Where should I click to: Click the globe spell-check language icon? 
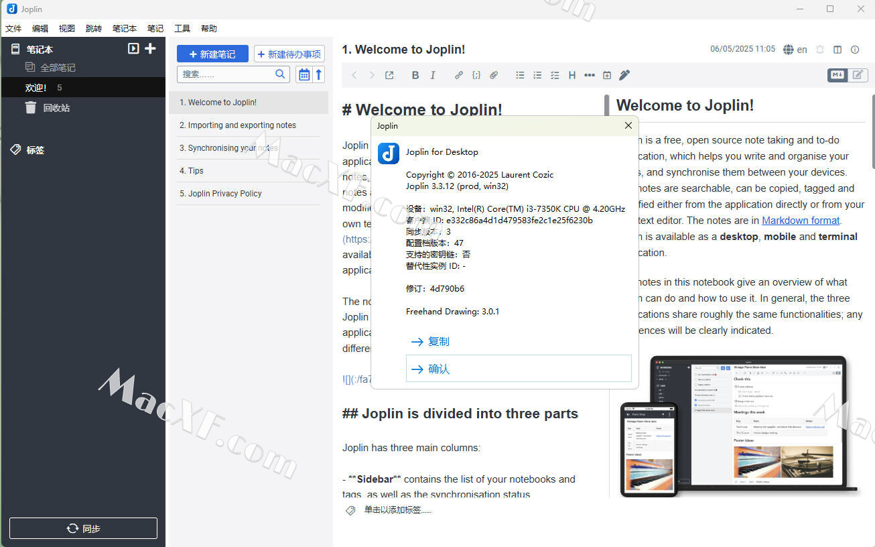(x=789, y=50)
